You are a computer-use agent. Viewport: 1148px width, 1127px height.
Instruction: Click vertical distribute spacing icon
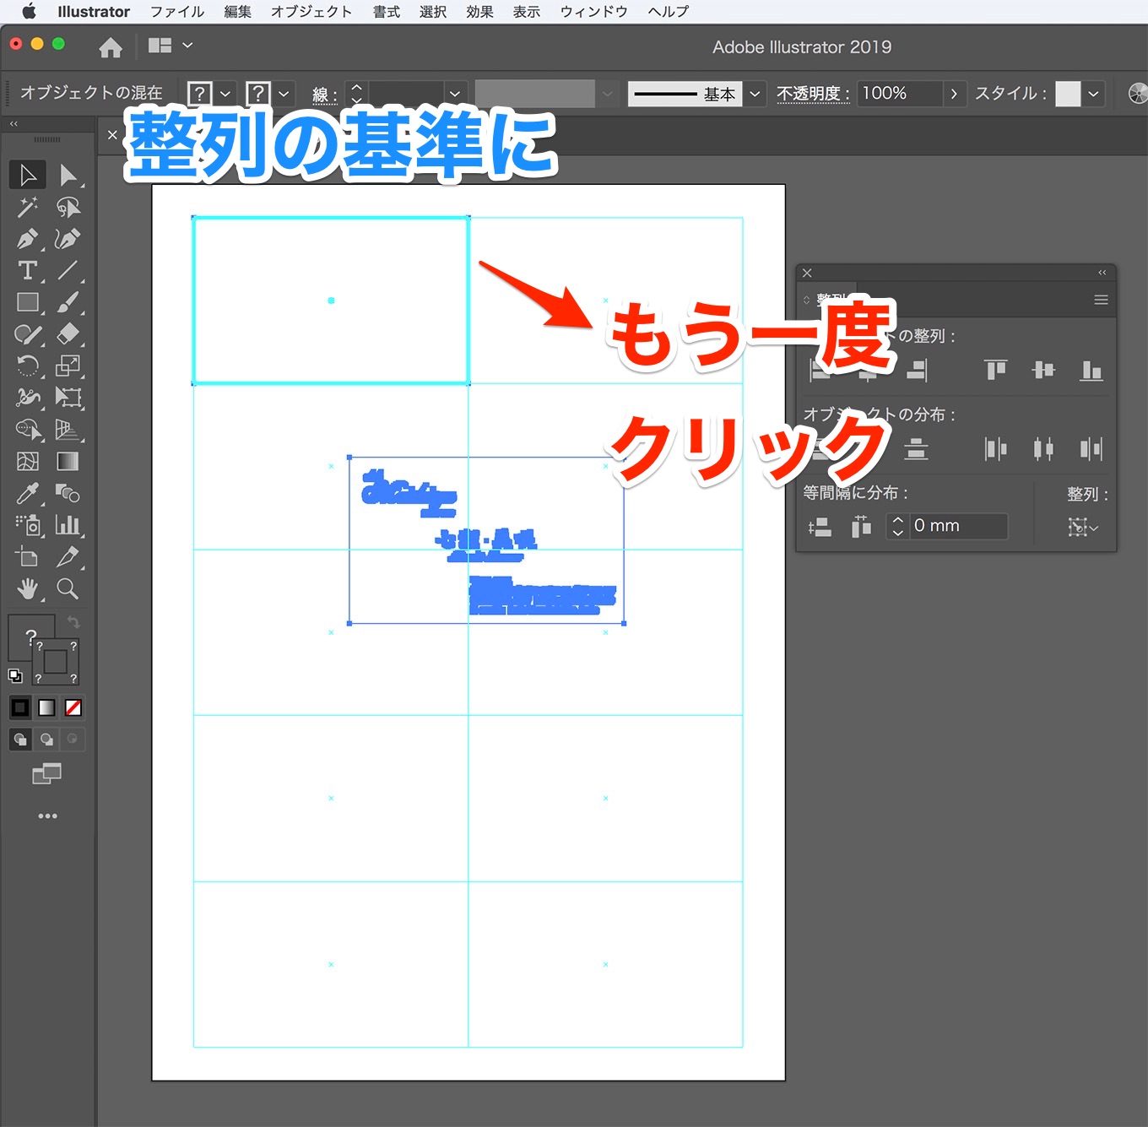(820, 527)
